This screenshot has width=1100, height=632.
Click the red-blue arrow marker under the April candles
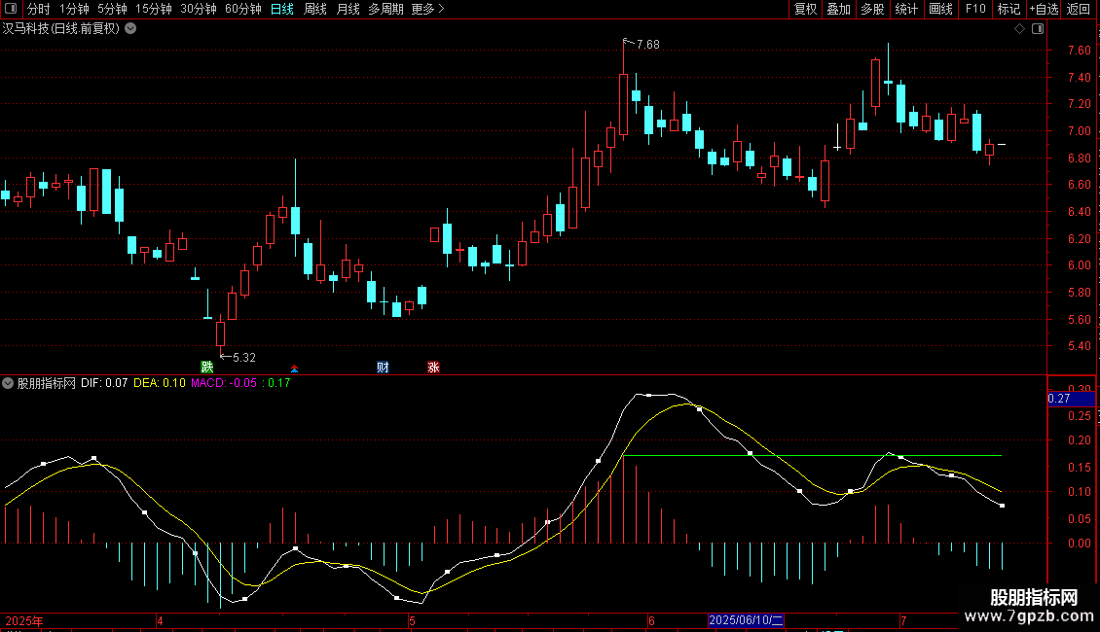[x=295, y=369]
